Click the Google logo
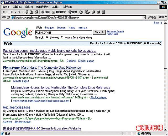Viewport: 168px width, 136px height. point(18,33)
